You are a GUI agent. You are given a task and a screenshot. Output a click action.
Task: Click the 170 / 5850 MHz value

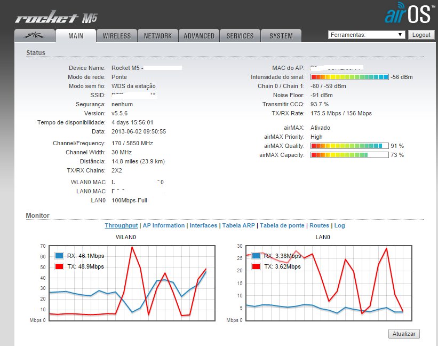pos(132,143)
